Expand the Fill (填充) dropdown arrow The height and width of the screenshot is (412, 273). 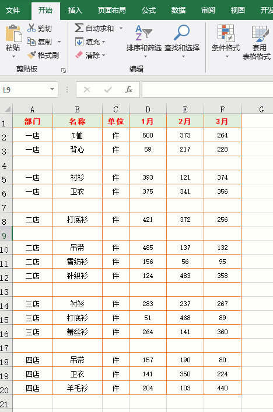[103, 42]
